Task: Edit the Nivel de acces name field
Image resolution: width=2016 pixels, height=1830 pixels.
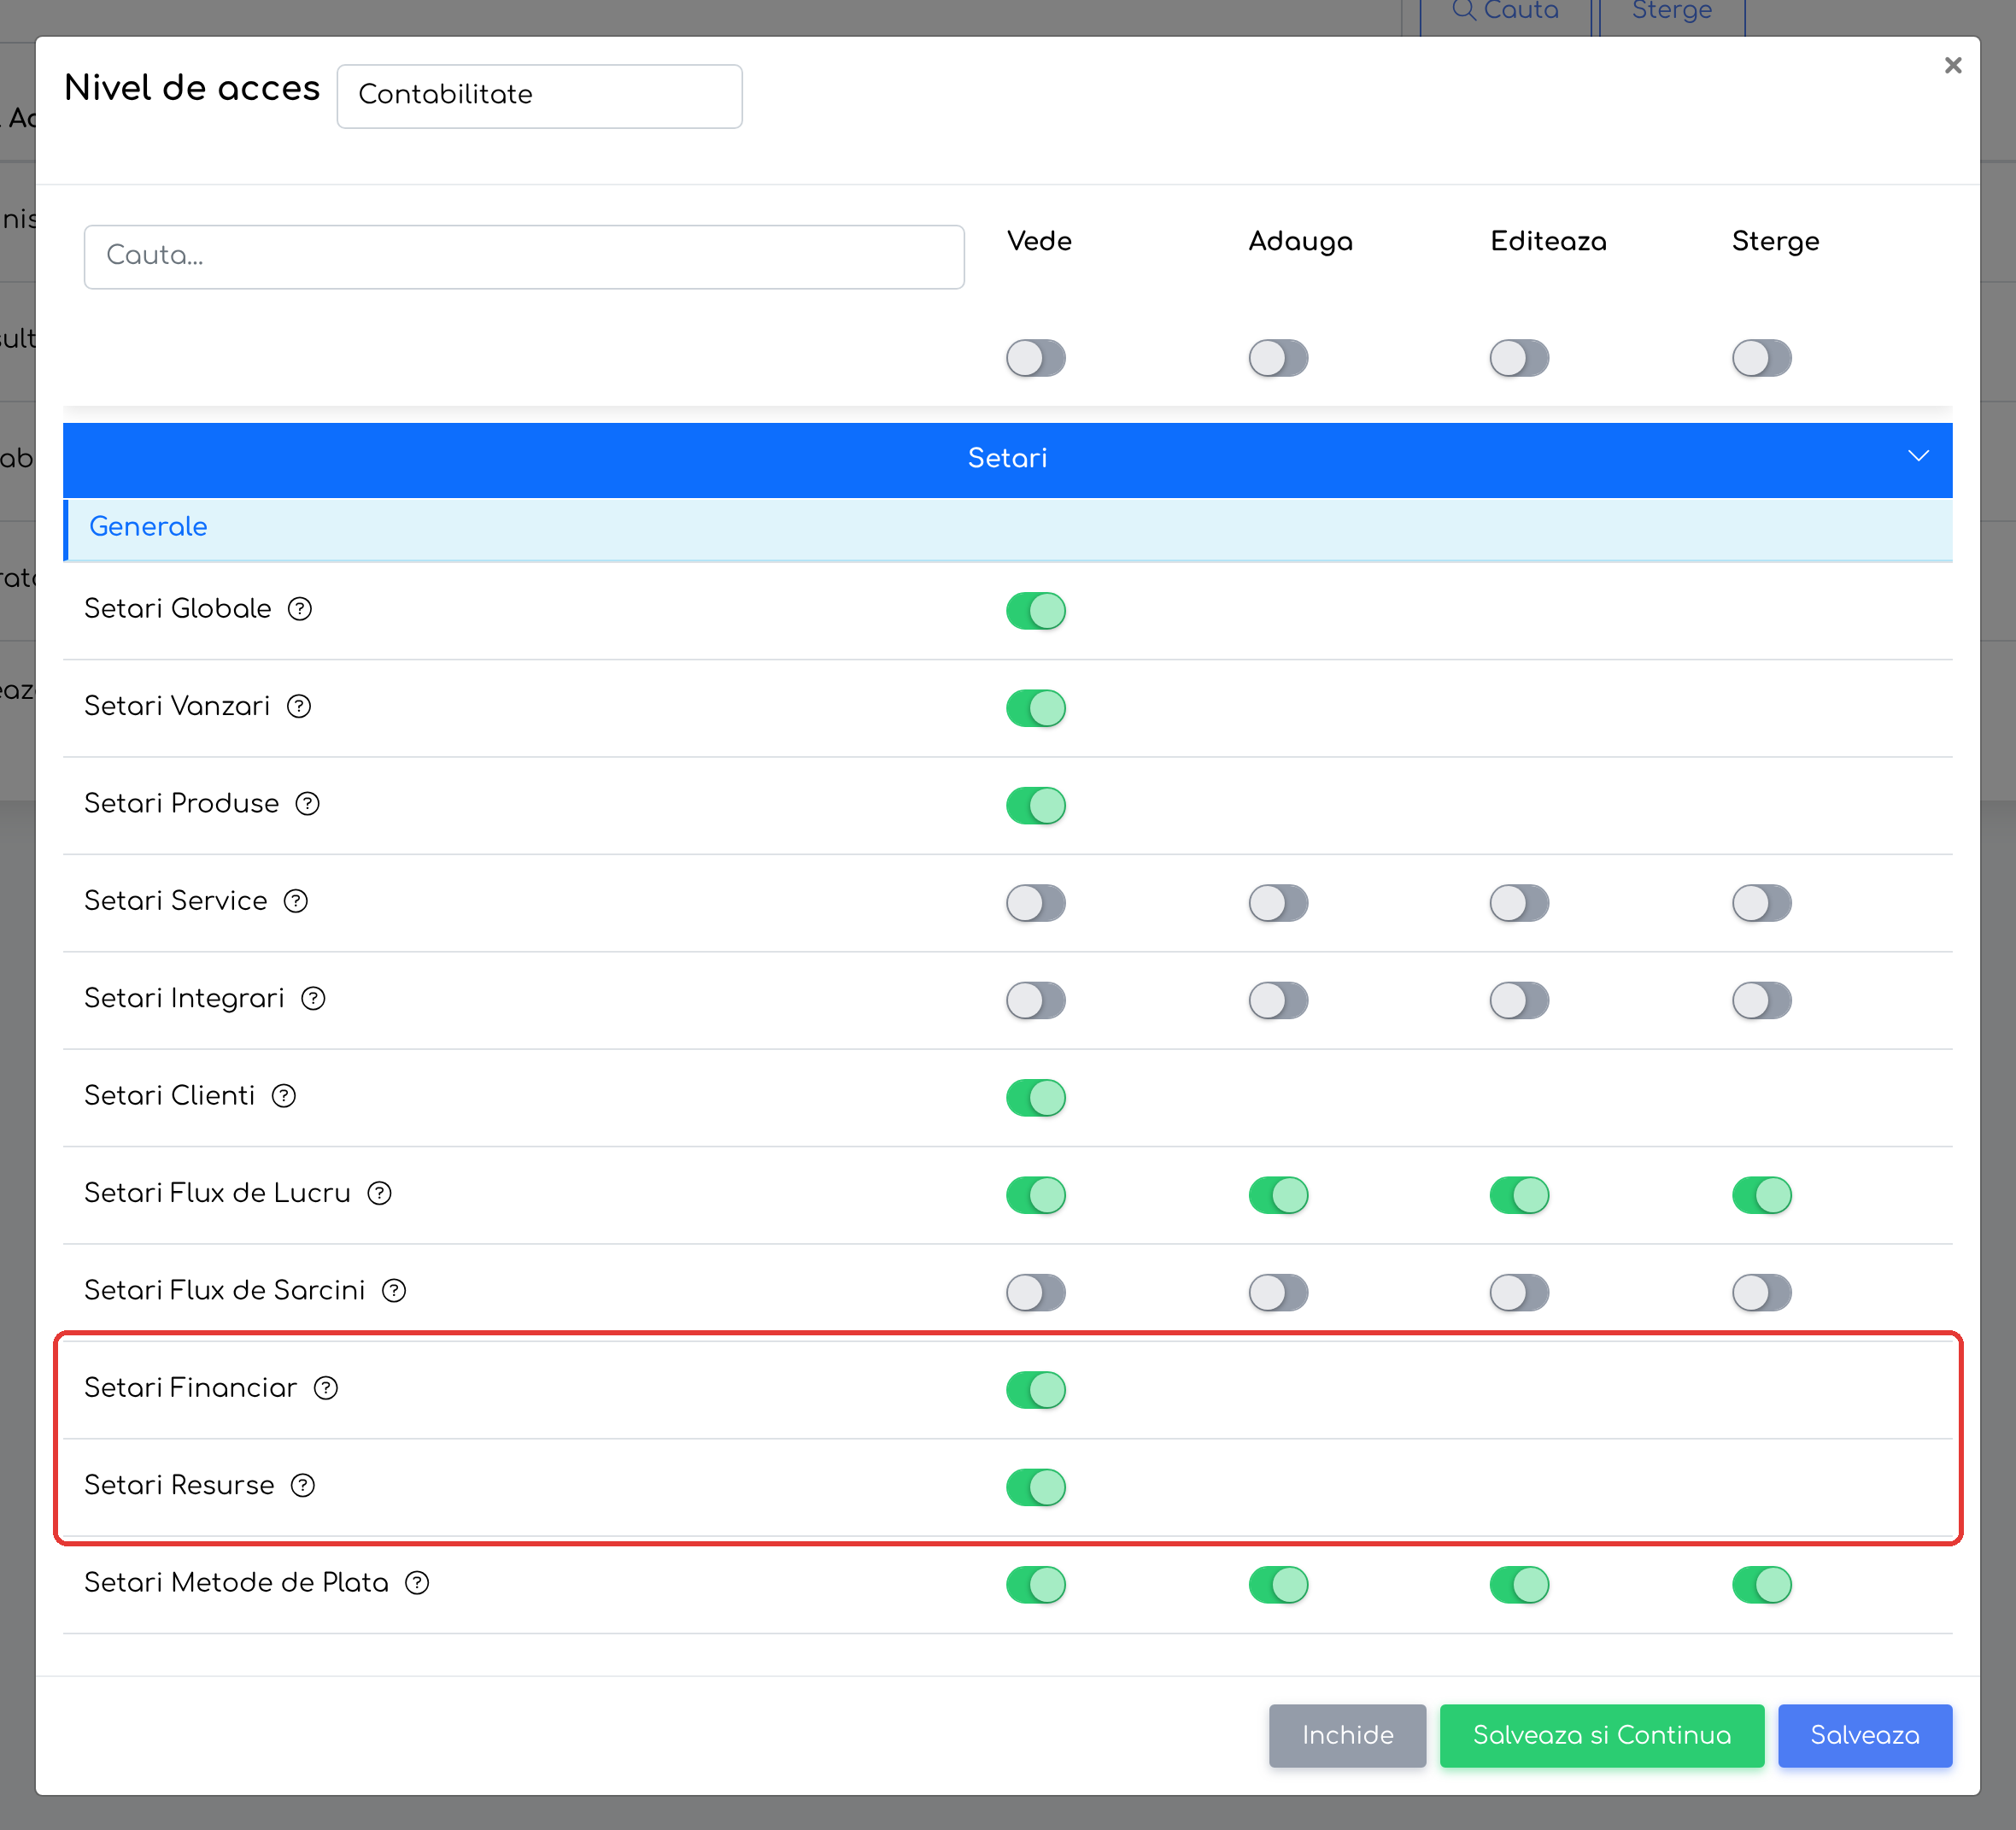Action: tap(540, 96)
